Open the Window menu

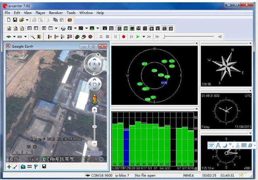(86, 13)
